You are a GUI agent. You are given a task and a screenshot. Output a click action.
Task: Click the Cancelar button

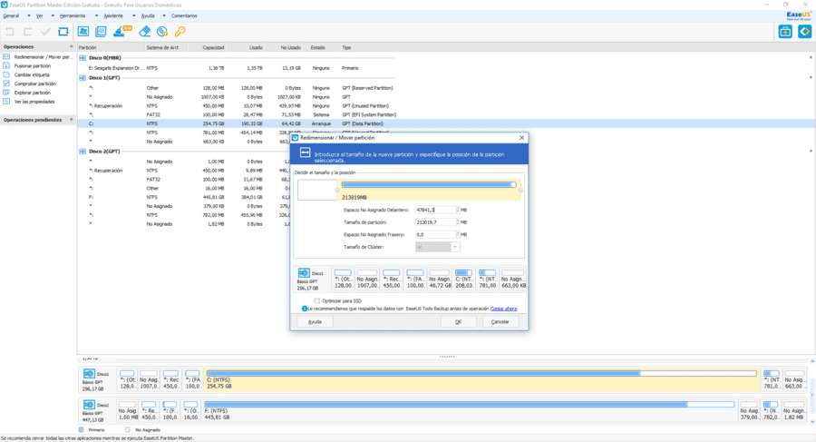tap(500, 321)
